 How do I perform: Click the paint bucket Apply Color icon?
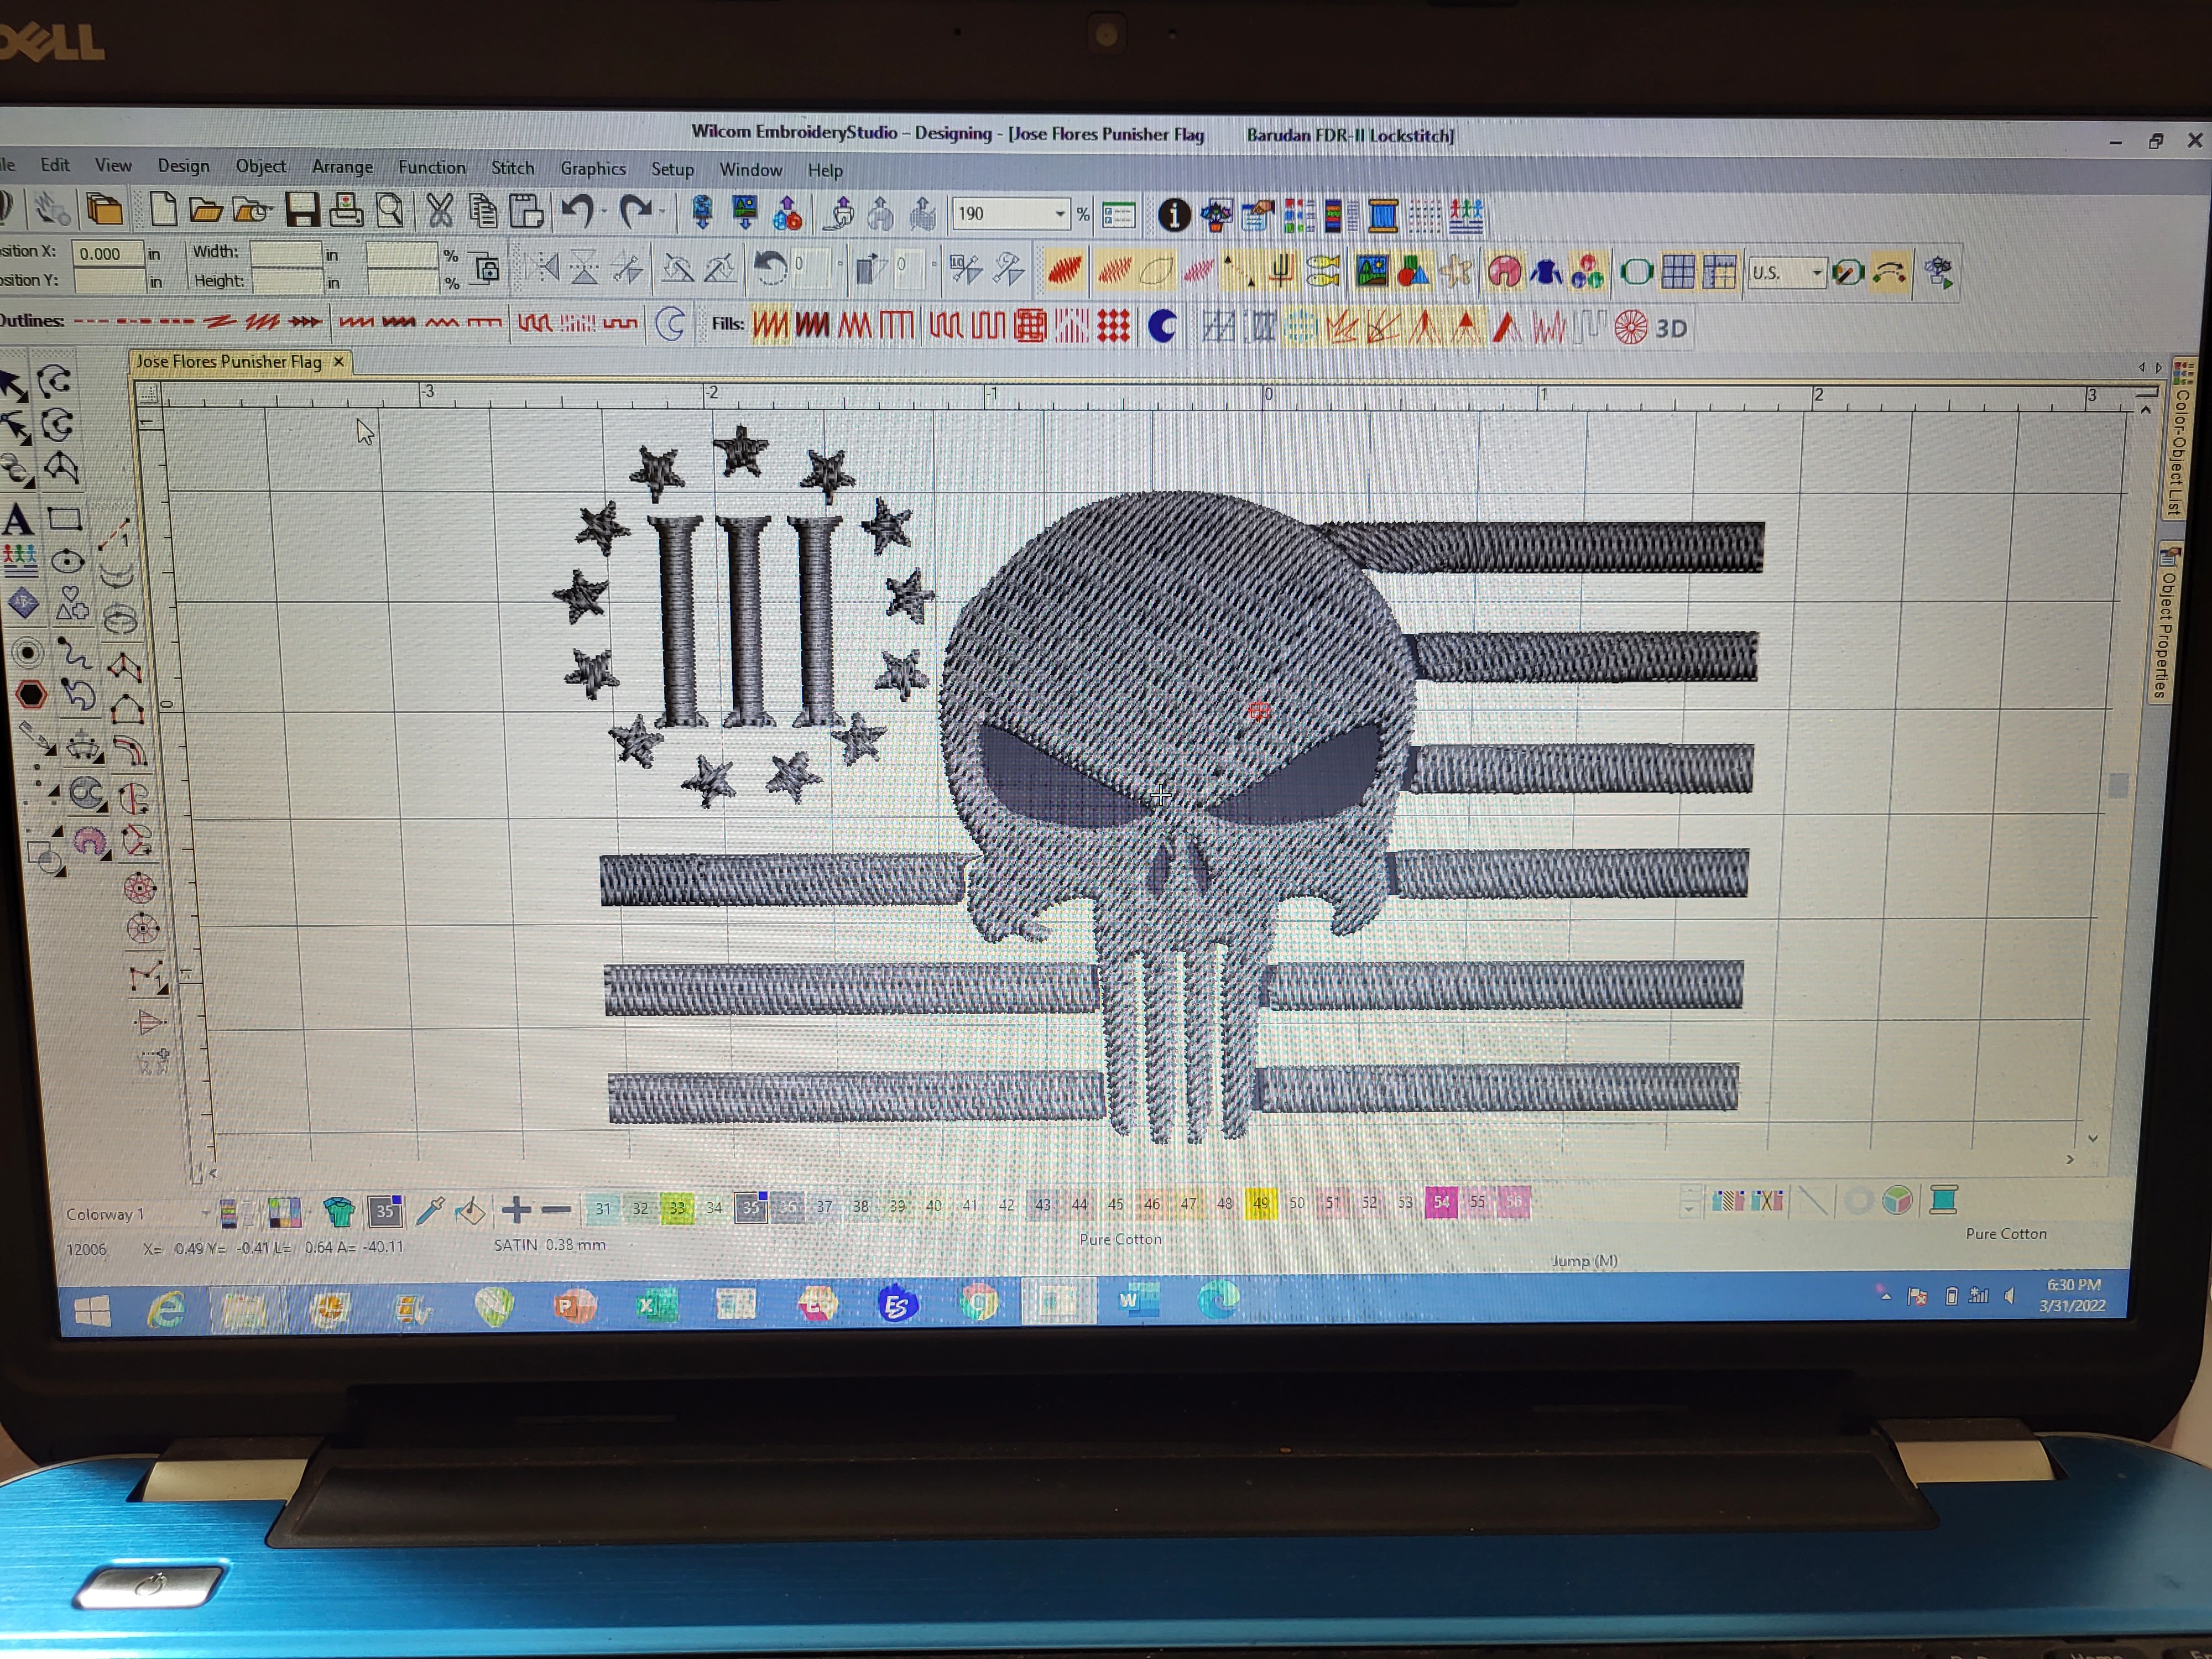click(x=470, y=1211)
